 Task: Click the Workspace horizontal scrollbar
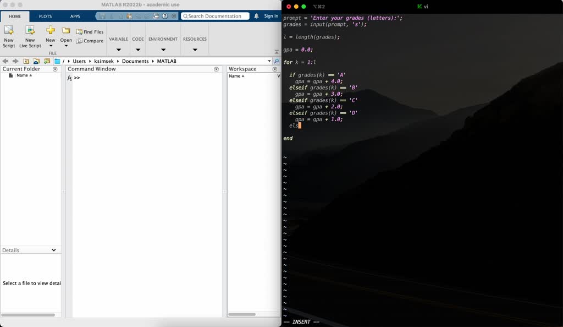[242, 314]
